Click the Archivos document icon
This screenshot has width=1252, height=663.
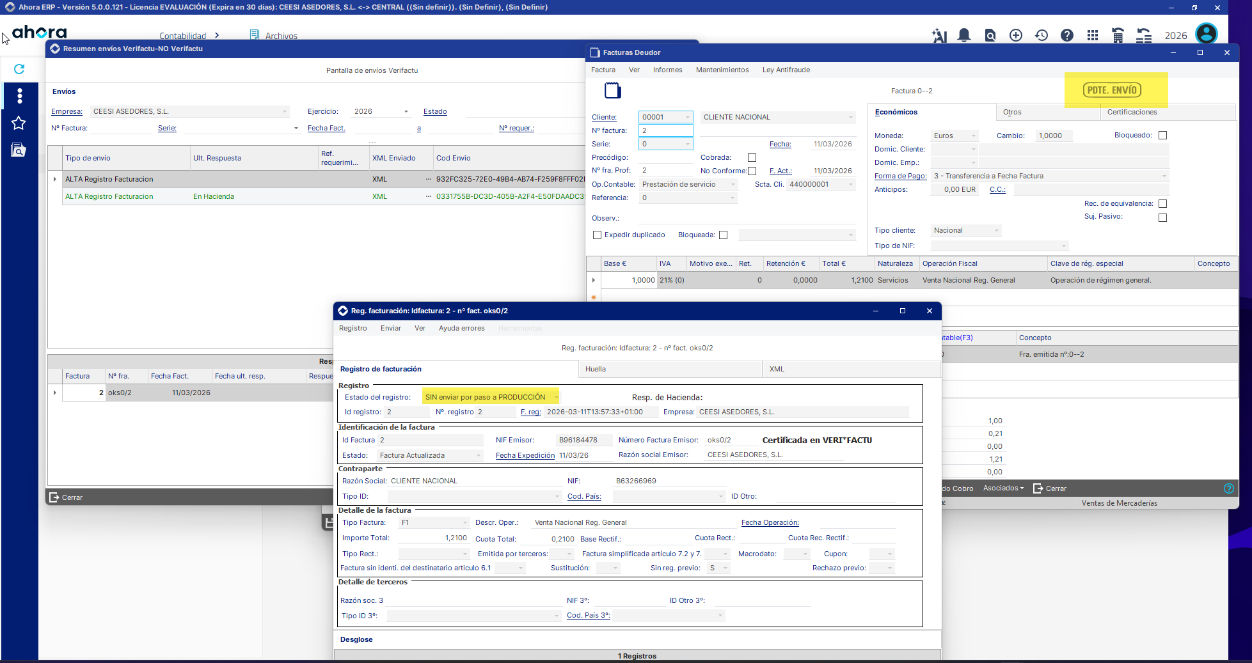click(255, 35)
